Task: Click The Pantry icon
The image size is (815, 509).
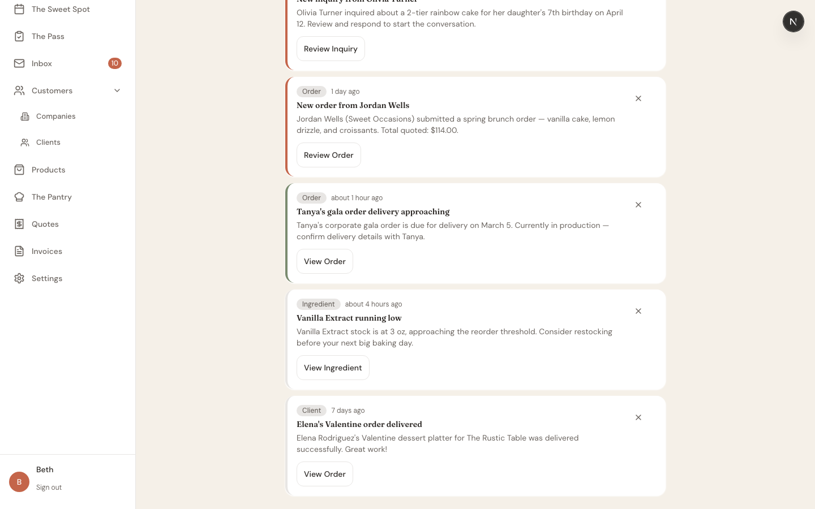Action: click(x=19, y=197)
